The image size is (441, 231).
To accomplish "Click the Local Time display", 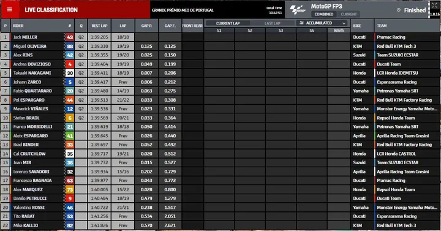I will 274,10.
